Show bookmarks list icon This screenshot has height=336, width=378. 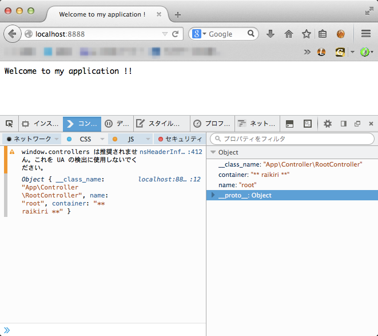[x=323, y=34]
